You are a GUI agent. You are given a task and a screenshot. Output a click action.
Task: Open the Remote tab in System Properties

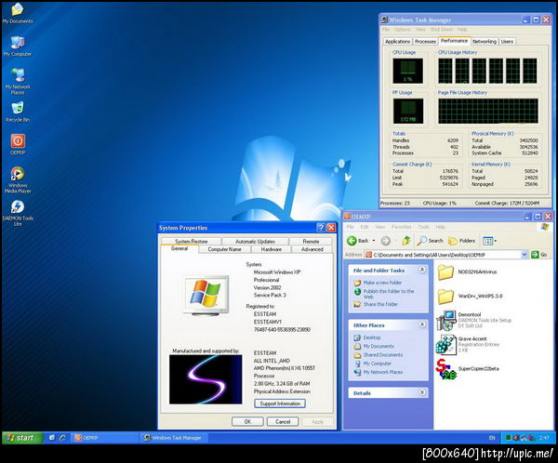(x=311, y=242)
